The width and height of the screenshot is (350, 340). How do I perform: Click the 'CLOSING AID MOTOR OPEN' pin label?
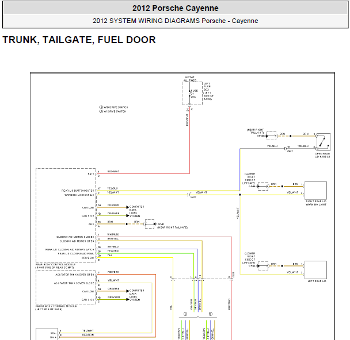77,241
